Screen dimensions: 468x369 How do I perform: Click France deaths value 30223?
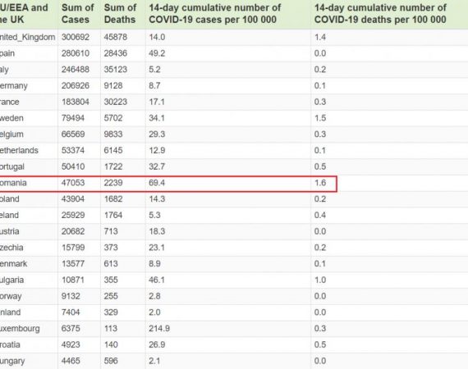pos(116,102)
